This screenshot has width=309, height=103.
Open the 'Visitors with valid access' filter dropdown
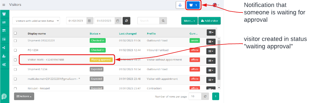(36, 21)
